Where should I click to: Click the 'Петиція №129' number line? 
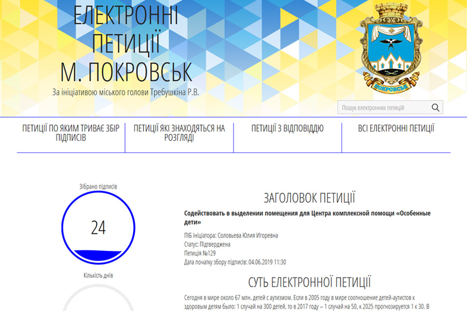pos(200,253)
